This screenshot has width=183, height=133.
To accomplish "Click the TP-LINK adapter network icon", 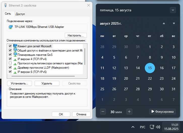I will [x=11, y=27].
